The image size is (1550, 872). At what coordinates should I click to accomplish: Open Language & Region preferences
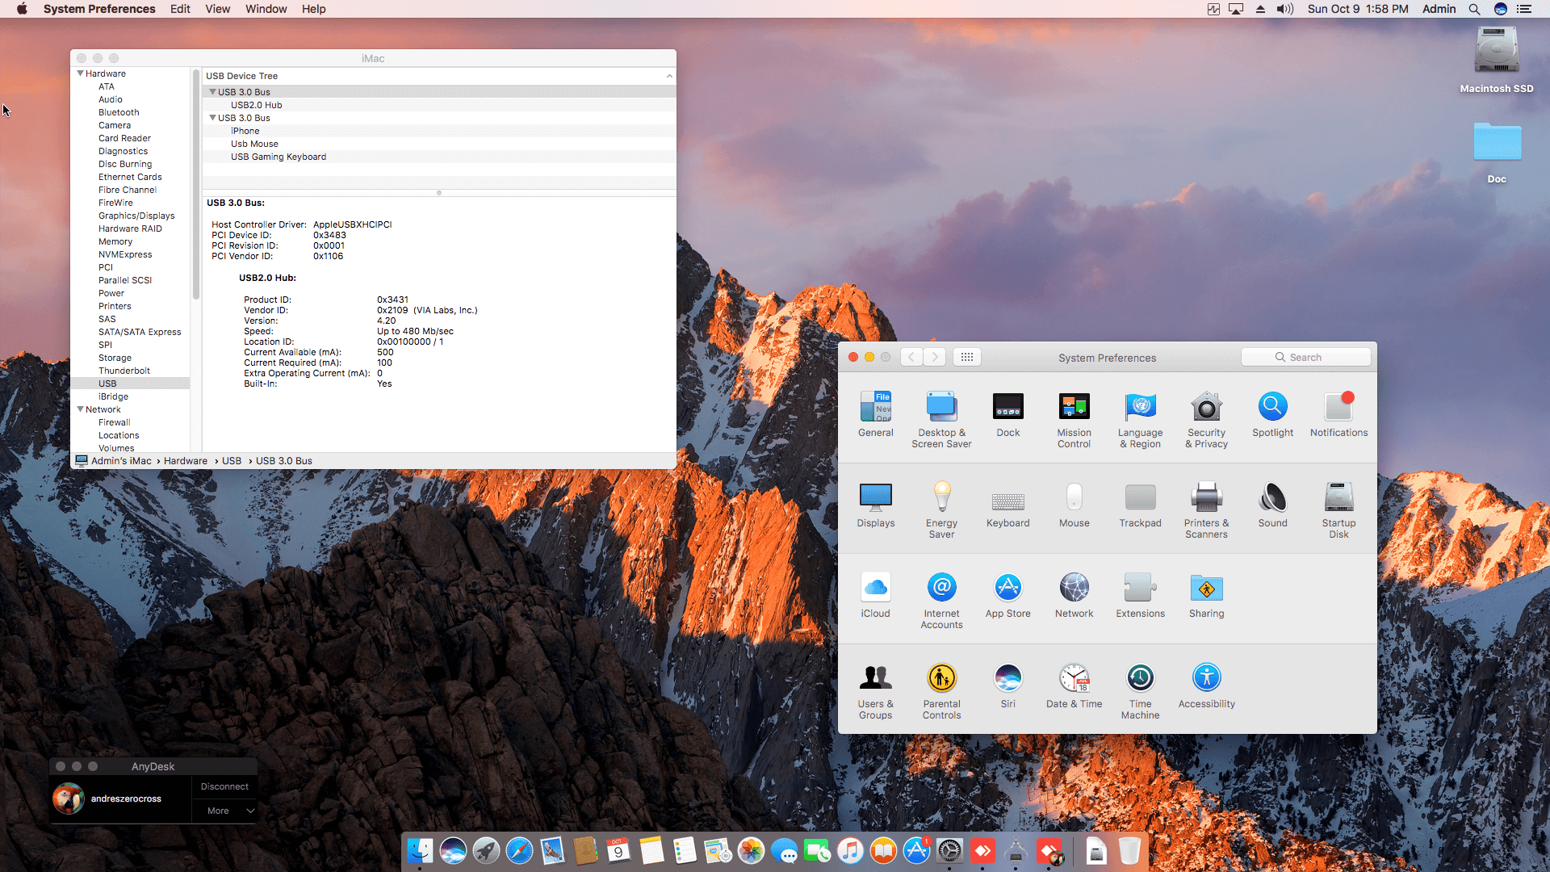pyautogui.click(x=1140, y=420)
